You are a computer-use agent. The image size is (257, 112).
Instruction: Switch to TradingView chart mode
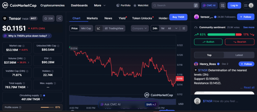pos(114,28)
